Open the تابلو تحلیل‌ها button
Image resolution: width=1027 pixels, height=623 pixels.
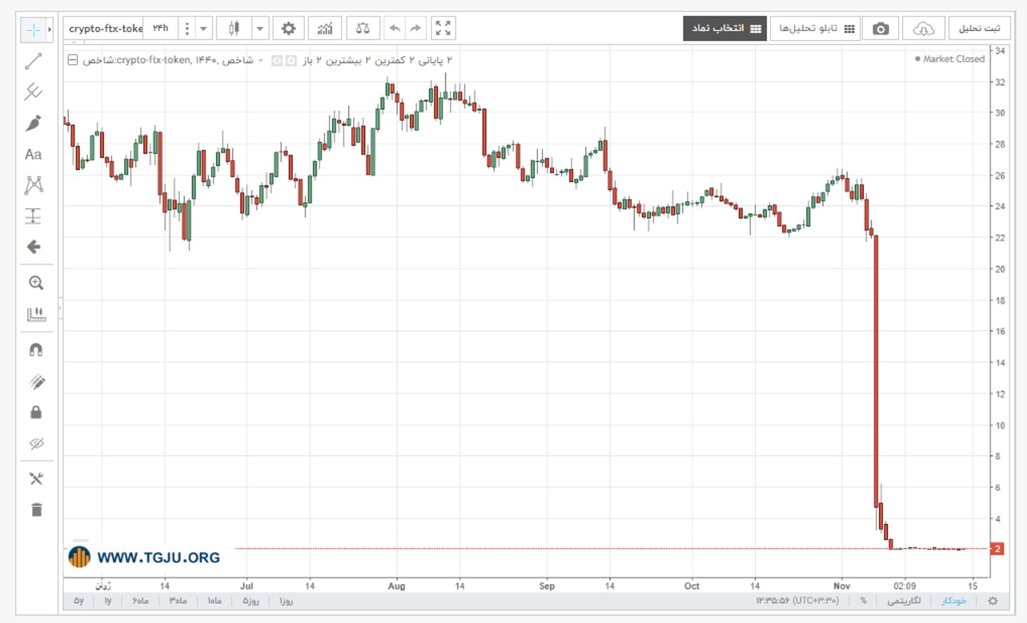(816, 29)
